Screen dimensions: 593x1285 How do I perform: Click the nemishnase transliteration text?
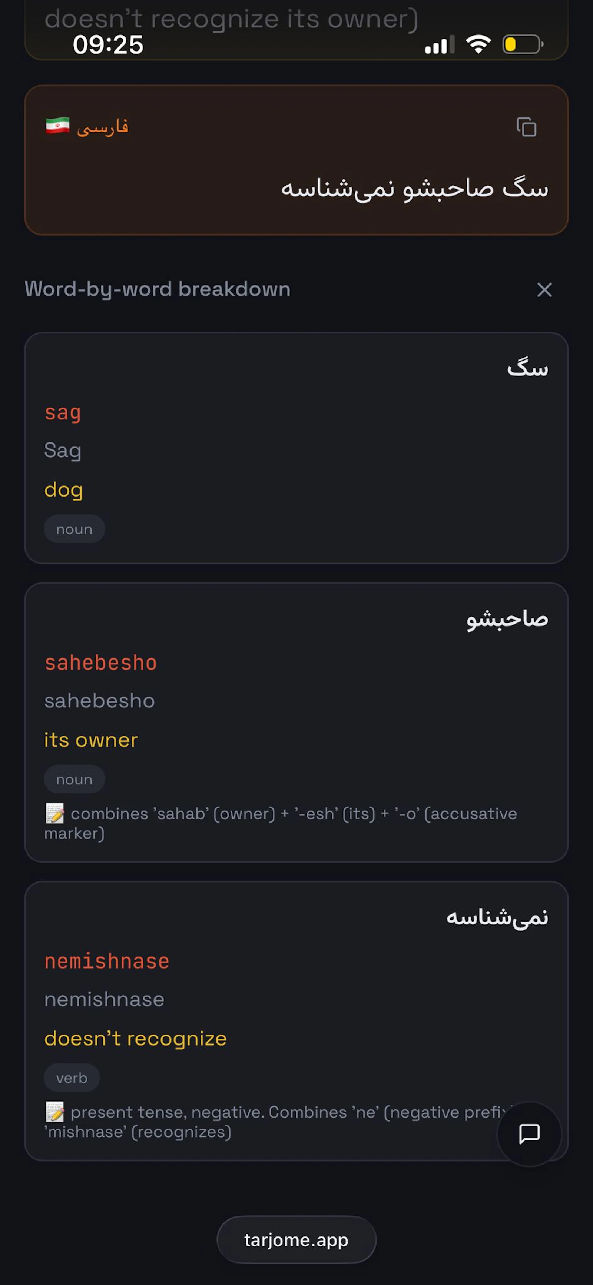(104, 999)
